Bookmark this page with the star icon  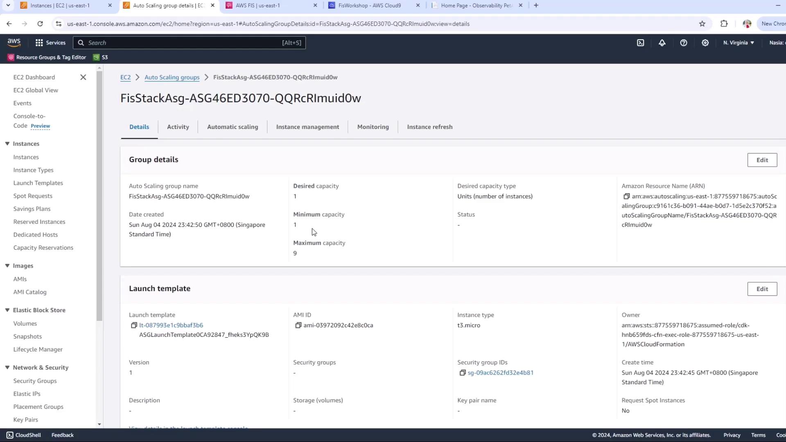pyautogui.click(x=702, y=24)
